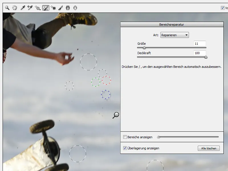Enable the Bereiche anzeigen checkbox

125,137
